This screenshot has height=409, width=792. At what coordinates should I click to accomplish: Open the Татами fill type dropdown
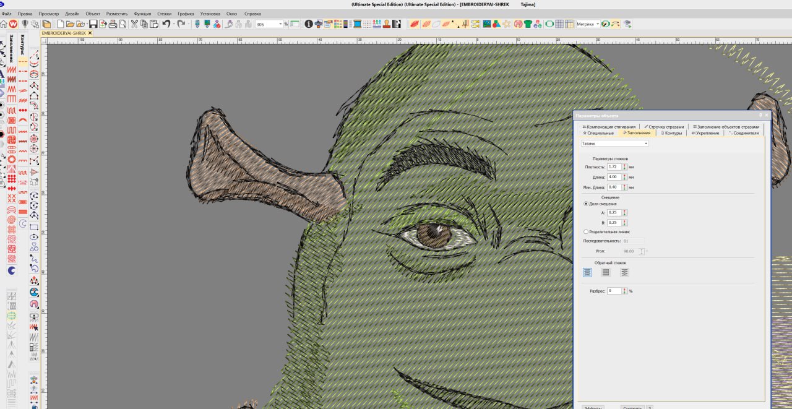[646, 144]
